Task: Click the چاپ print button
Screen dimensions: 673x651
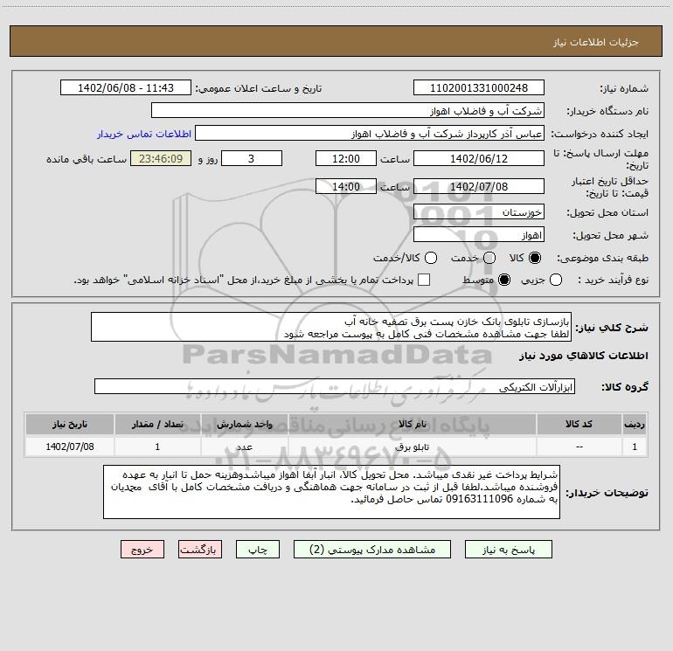Action: tap(258, 550)
